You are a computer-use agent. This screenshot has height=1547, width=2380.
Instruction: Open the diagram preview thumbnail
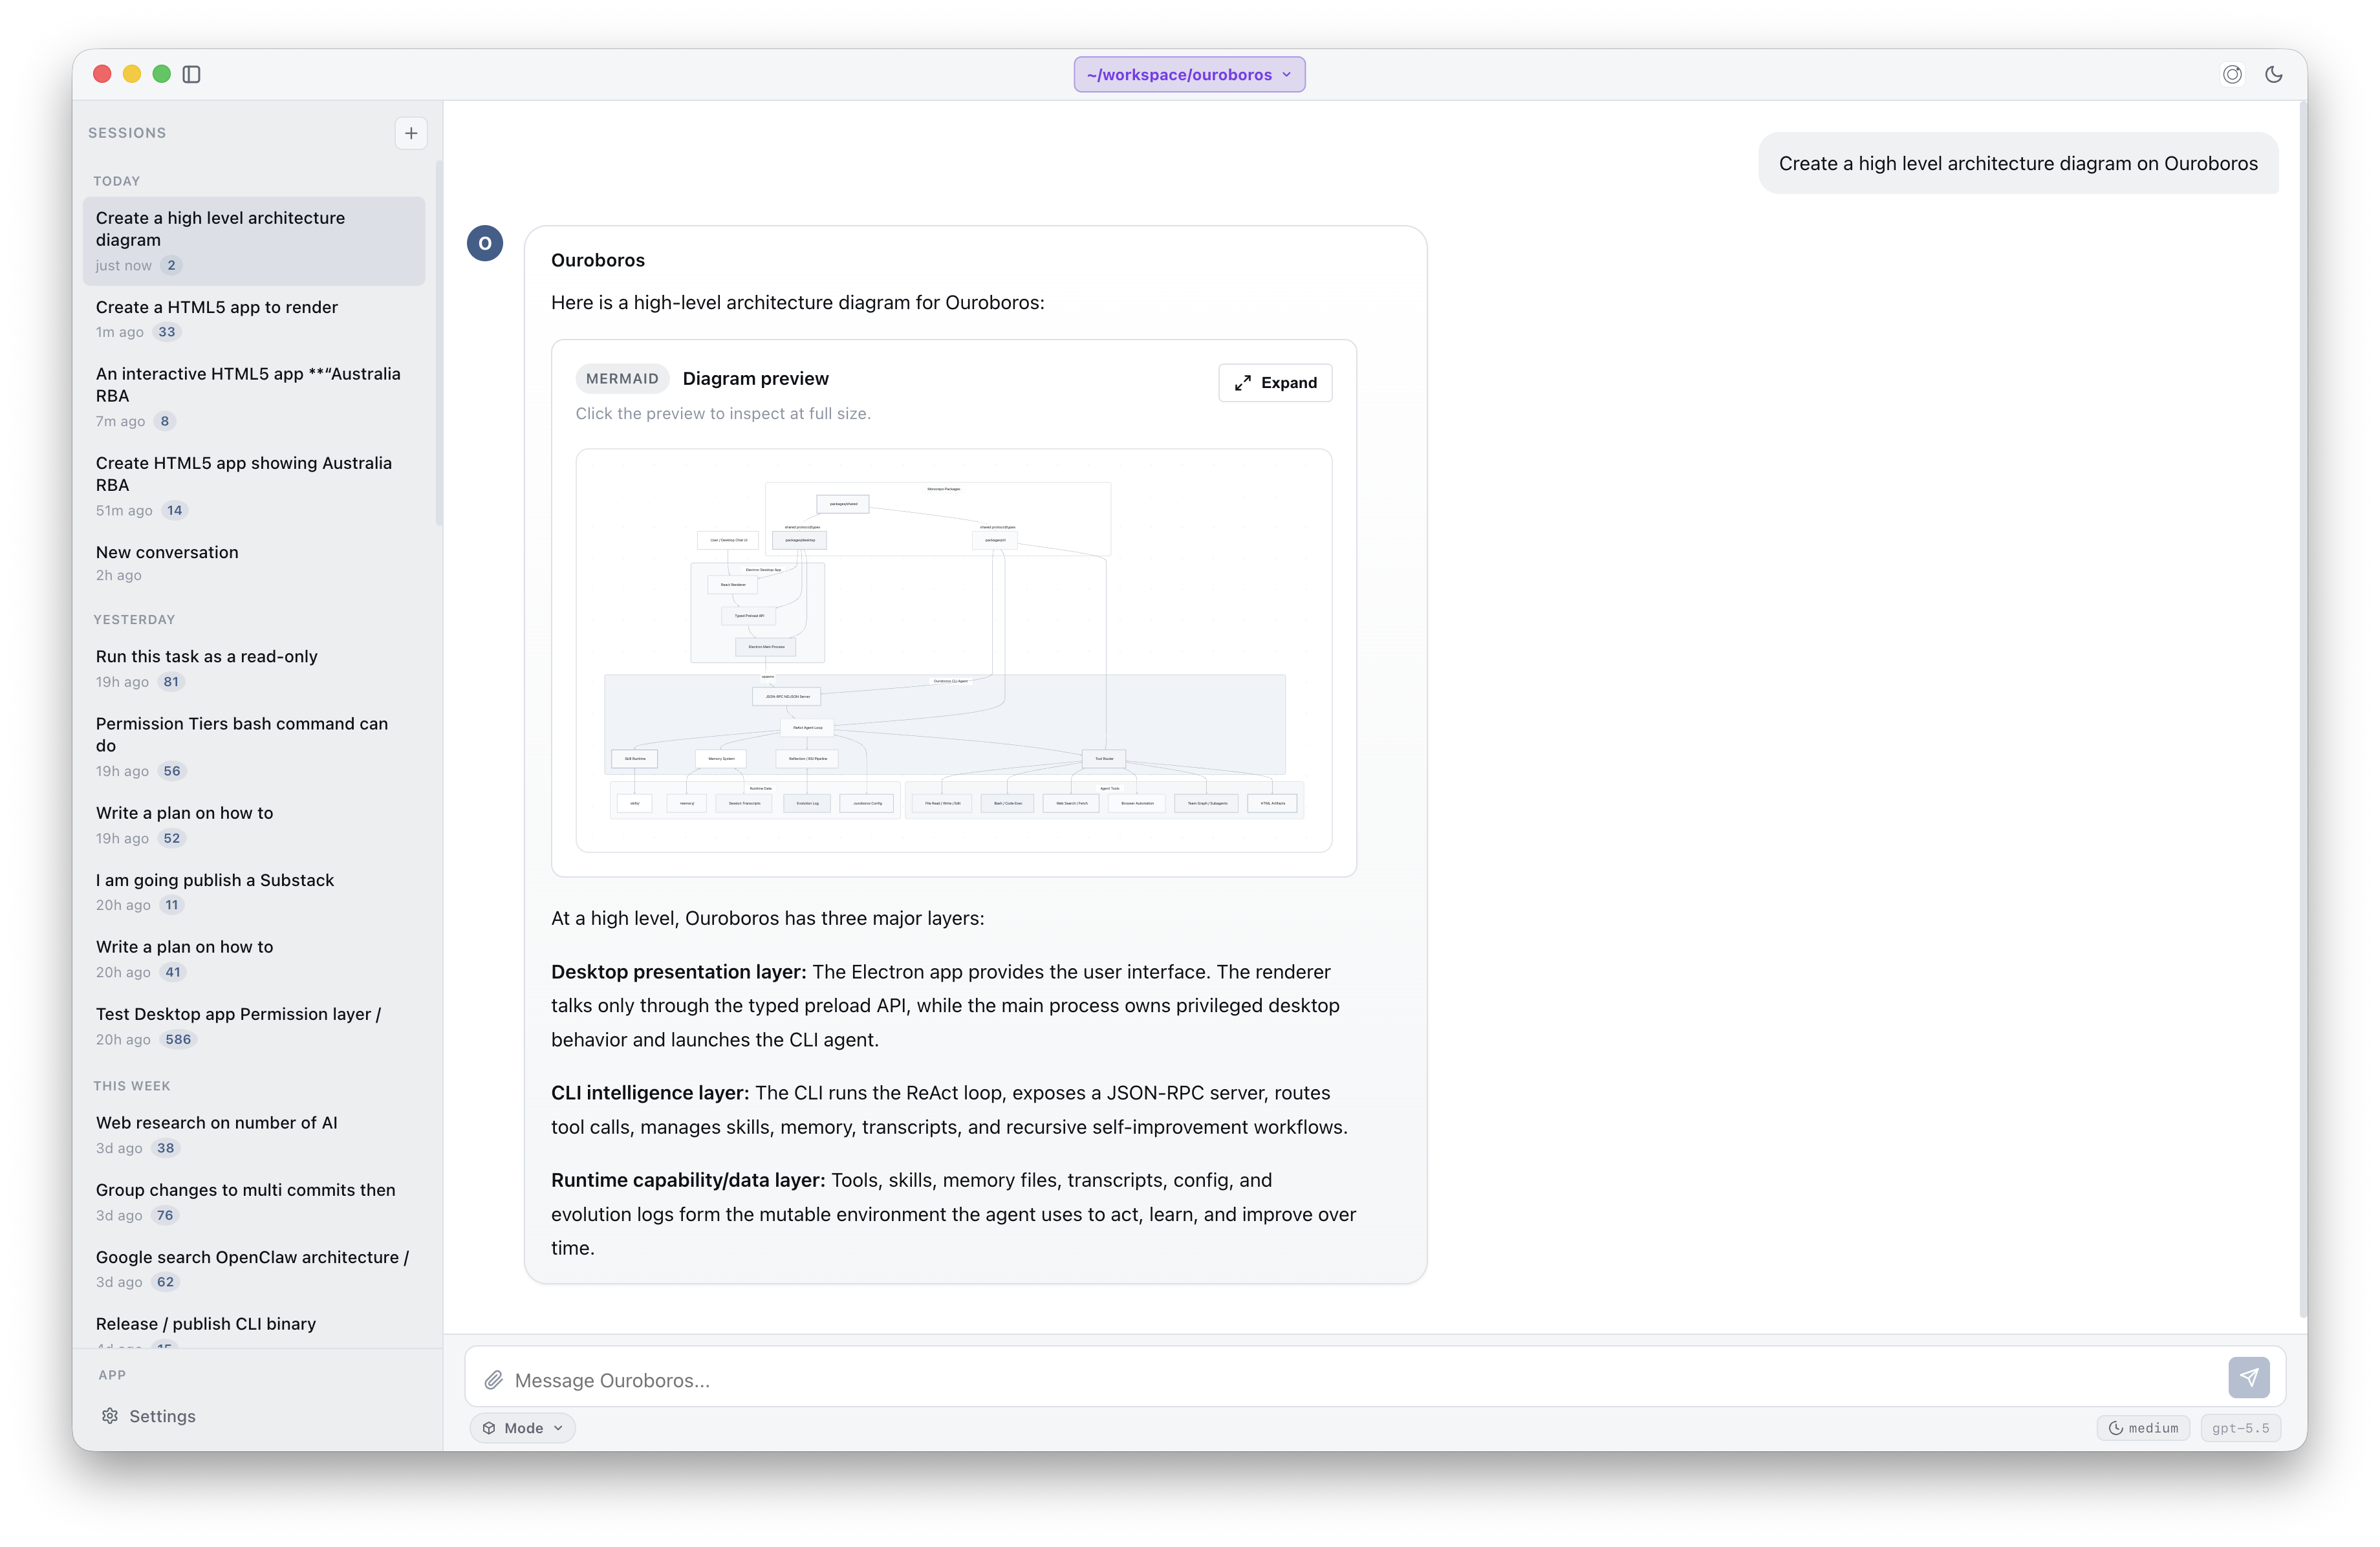(954, 651)
